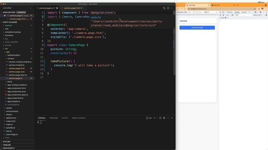Click console Filter input field

pyautogui.click(x=243, y=15)
